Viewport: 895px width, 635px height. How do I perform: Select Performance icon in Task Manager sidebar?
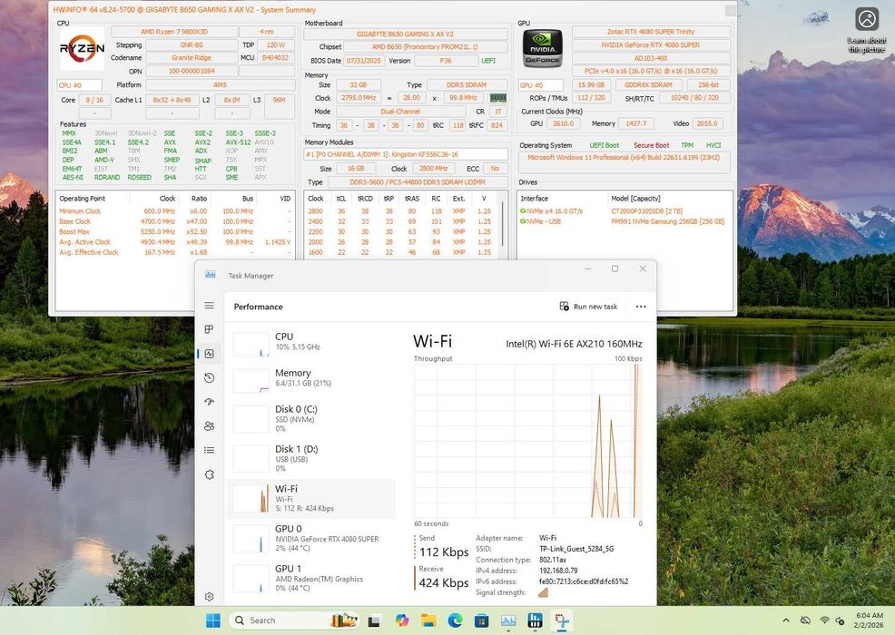click(x=210, y=354)
